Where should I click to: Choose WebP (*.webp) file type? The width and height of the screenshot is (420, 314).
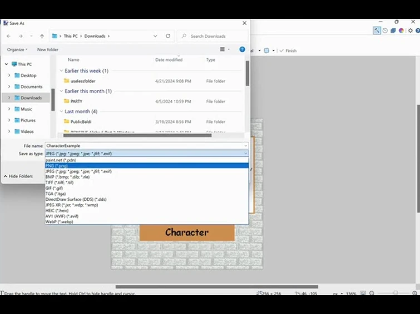(147, 222)
